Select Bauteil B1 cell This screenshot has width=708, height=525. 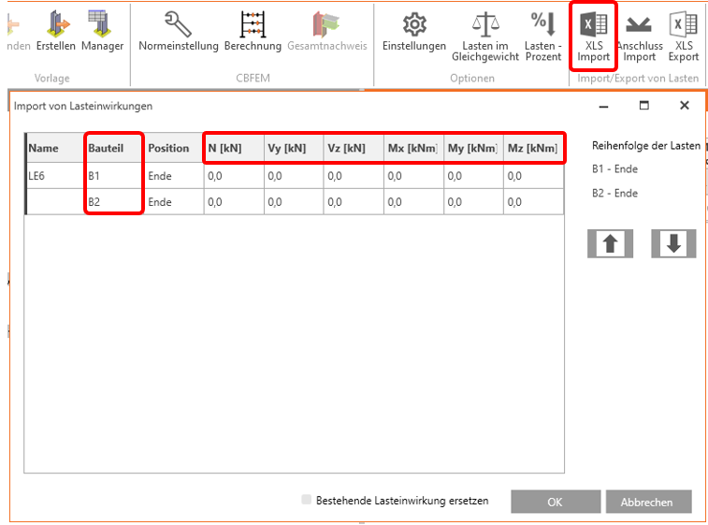pyautogui.click(x=114, y=176)
